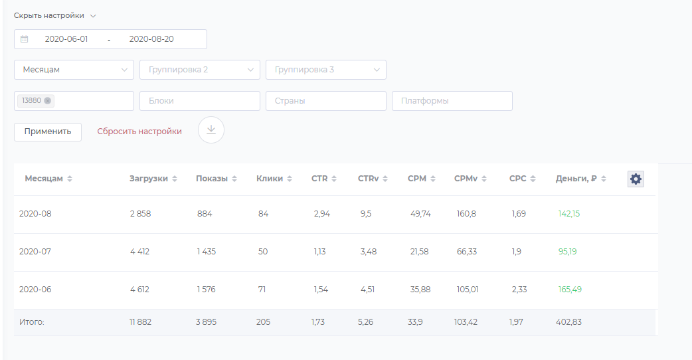Viewport: 692px width, 360px height.
Task: Click the download report icon button
Action: (211, 130)
